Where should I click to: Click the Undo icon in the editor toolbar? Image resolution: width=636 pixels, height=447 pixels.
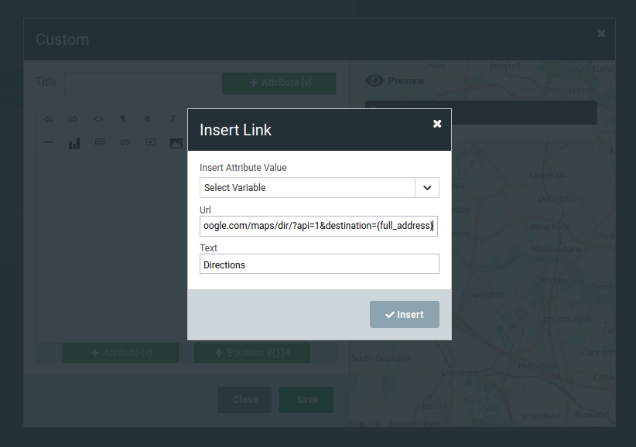(47, 118)
